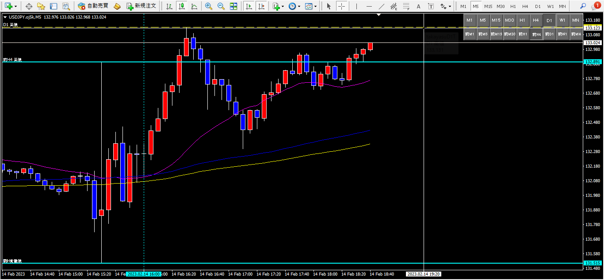Pick the Fibonacci retracement tool
Image resolution: width=604 pixels, height=280 pixels.
pyautogui.click(x=406, y=6)
